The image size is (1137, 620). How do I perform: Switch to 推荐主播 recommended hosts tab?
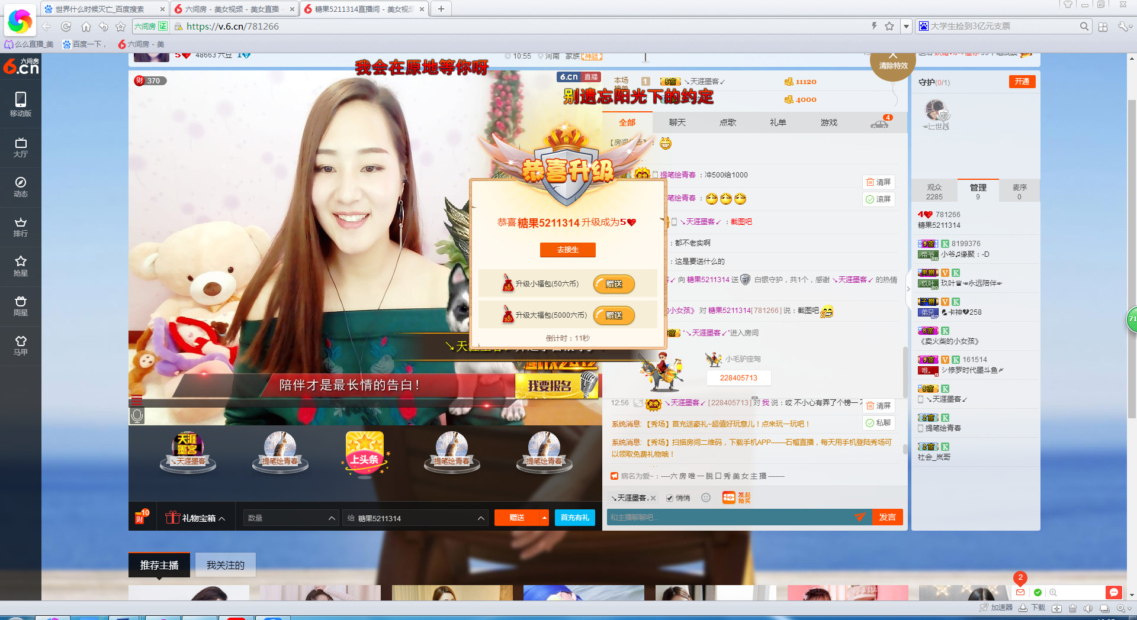pos(159,565)
